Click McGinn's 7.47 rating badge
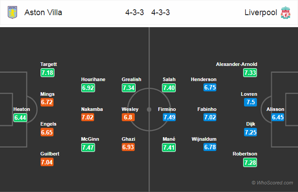Image resolution: width=298 pixels, height=192 pixels. [x=88, y=147]
